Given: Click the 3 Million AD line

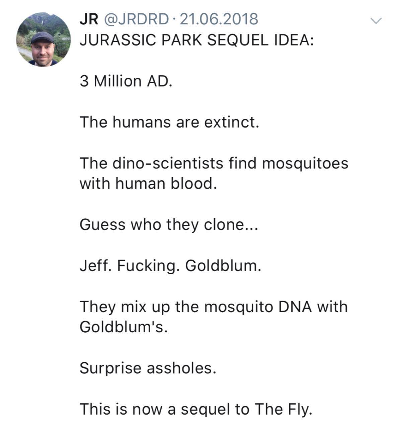Looking at the screenshot, I should pos(126,81).
